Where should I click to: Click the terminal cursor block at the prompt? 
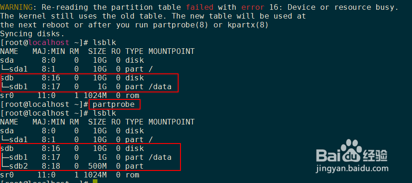(95, 182)
